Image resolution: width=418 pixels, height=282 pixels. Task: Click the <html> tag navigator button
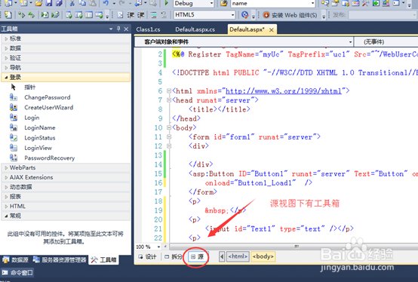pyautogui.click(x=238, y=256)
